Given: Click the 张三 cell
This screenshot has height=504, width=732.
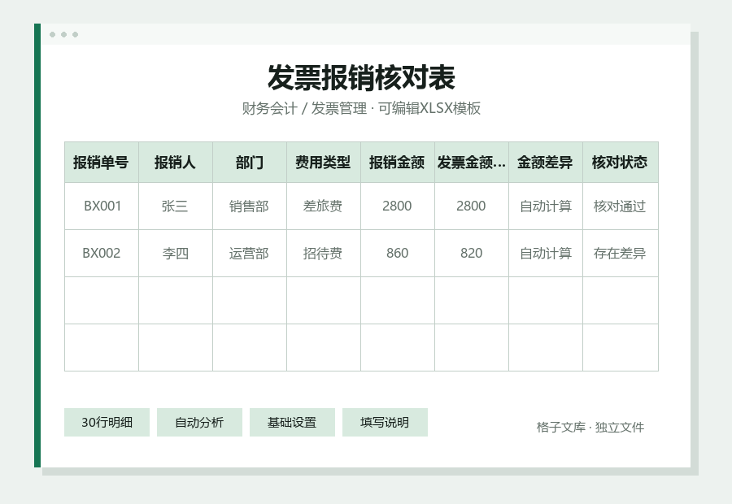Looking at the screenshot, I should (x=176, y=206).
